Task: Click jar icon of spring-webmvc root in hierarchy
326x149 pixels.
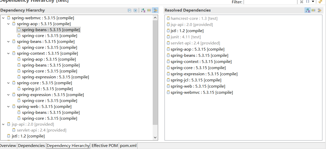Action: pos(8,18)
